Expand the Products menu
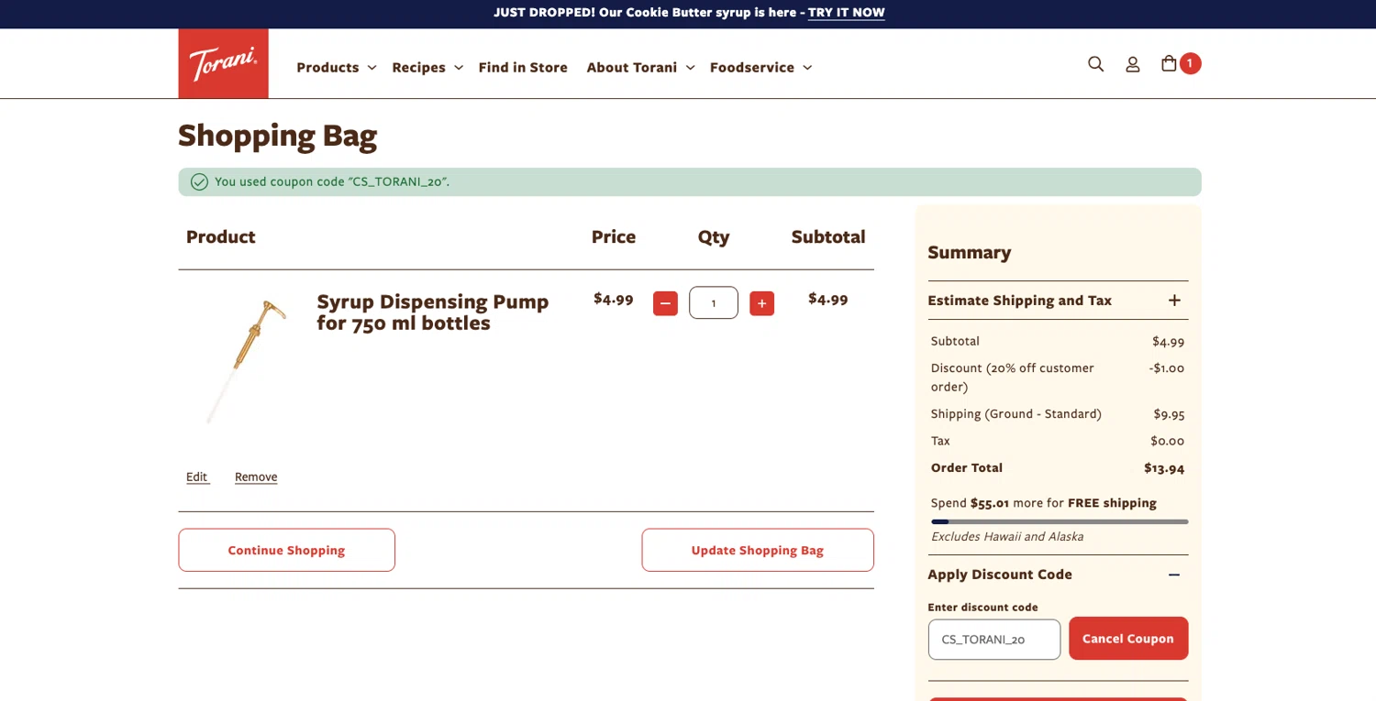This screenshot has height=701, width=1376. 336,67
